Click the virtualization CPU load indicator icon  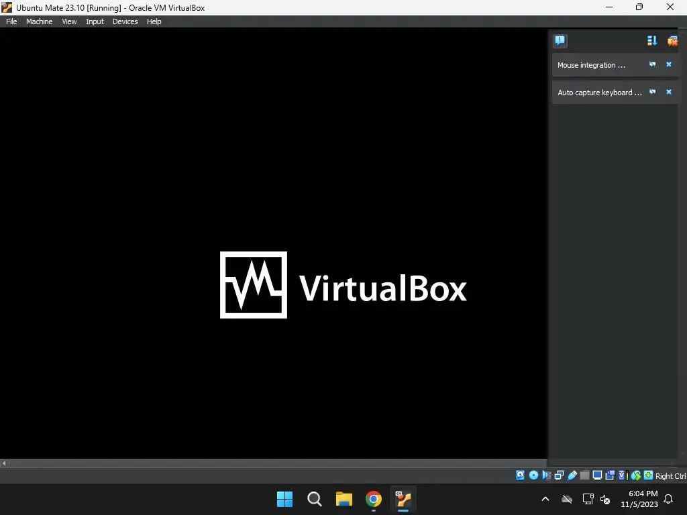point(623,475)
